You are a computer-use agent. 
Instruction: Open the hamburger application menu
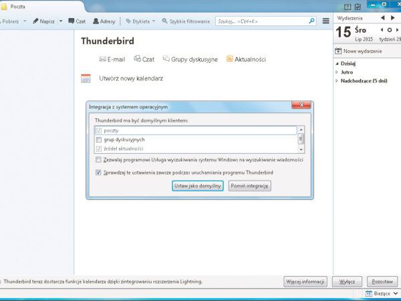(x=325, y=21)
